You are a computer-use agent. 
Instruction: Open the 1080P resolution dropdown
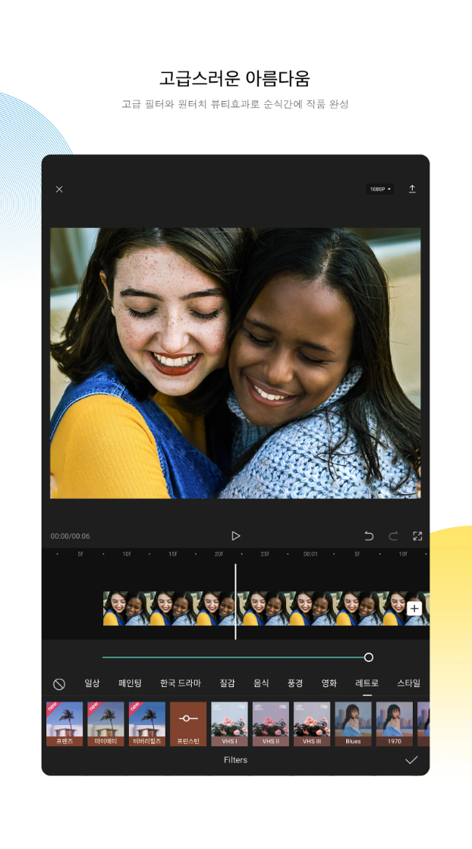pyautogui.click(x=380, y=189)
